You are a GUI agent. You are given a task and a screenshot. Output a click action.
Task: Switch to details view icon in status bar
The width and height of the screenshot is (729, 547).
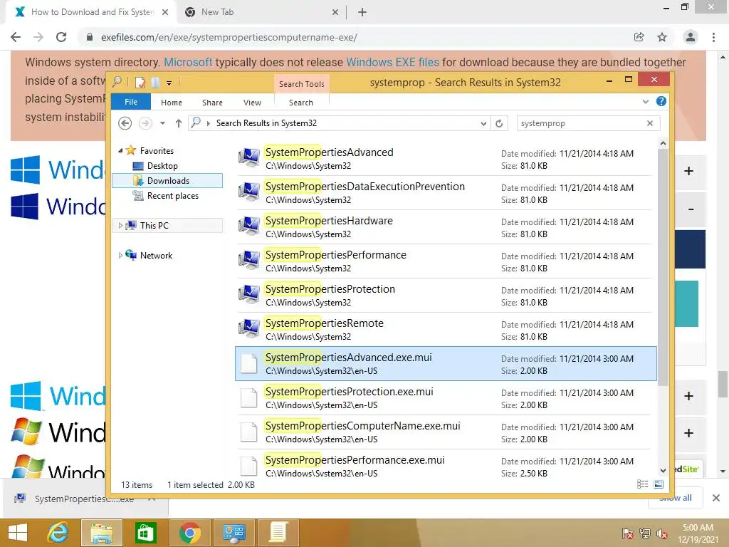643,484
